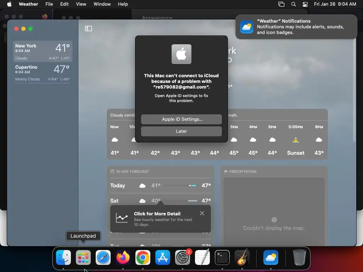
Task: Open the View menu
Action: click(x=81, y=4)
